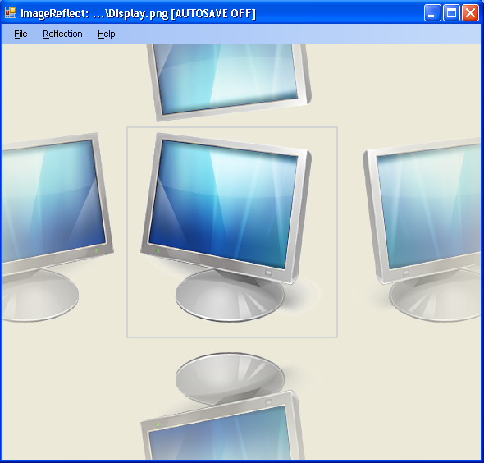Screen dimensions: 484x463
Task: Close the ImageReflect window
Action: click(470, 13)
